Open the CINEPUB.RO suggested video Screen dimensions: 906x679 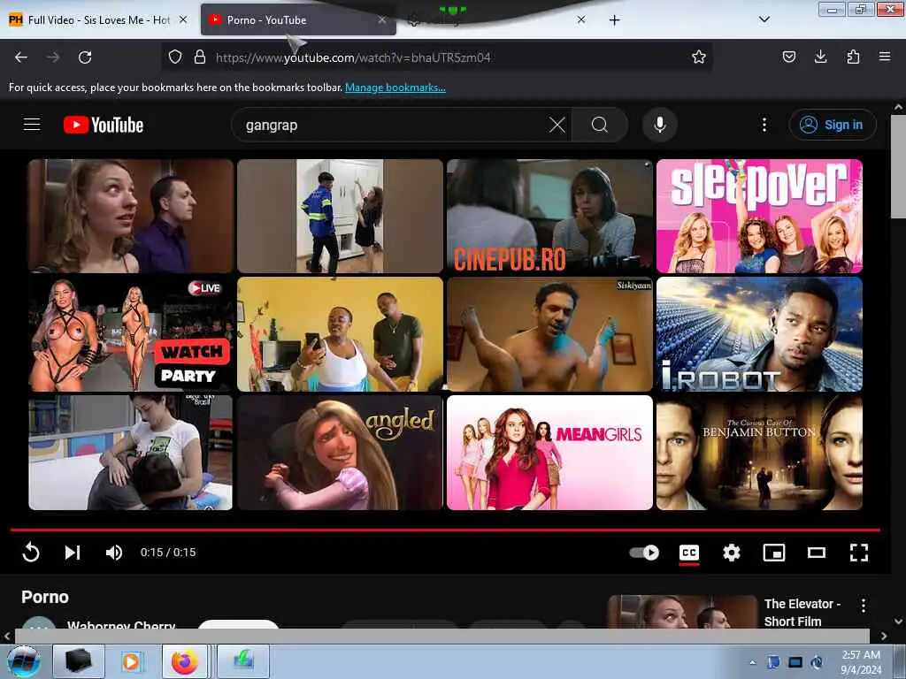[549, 216]
